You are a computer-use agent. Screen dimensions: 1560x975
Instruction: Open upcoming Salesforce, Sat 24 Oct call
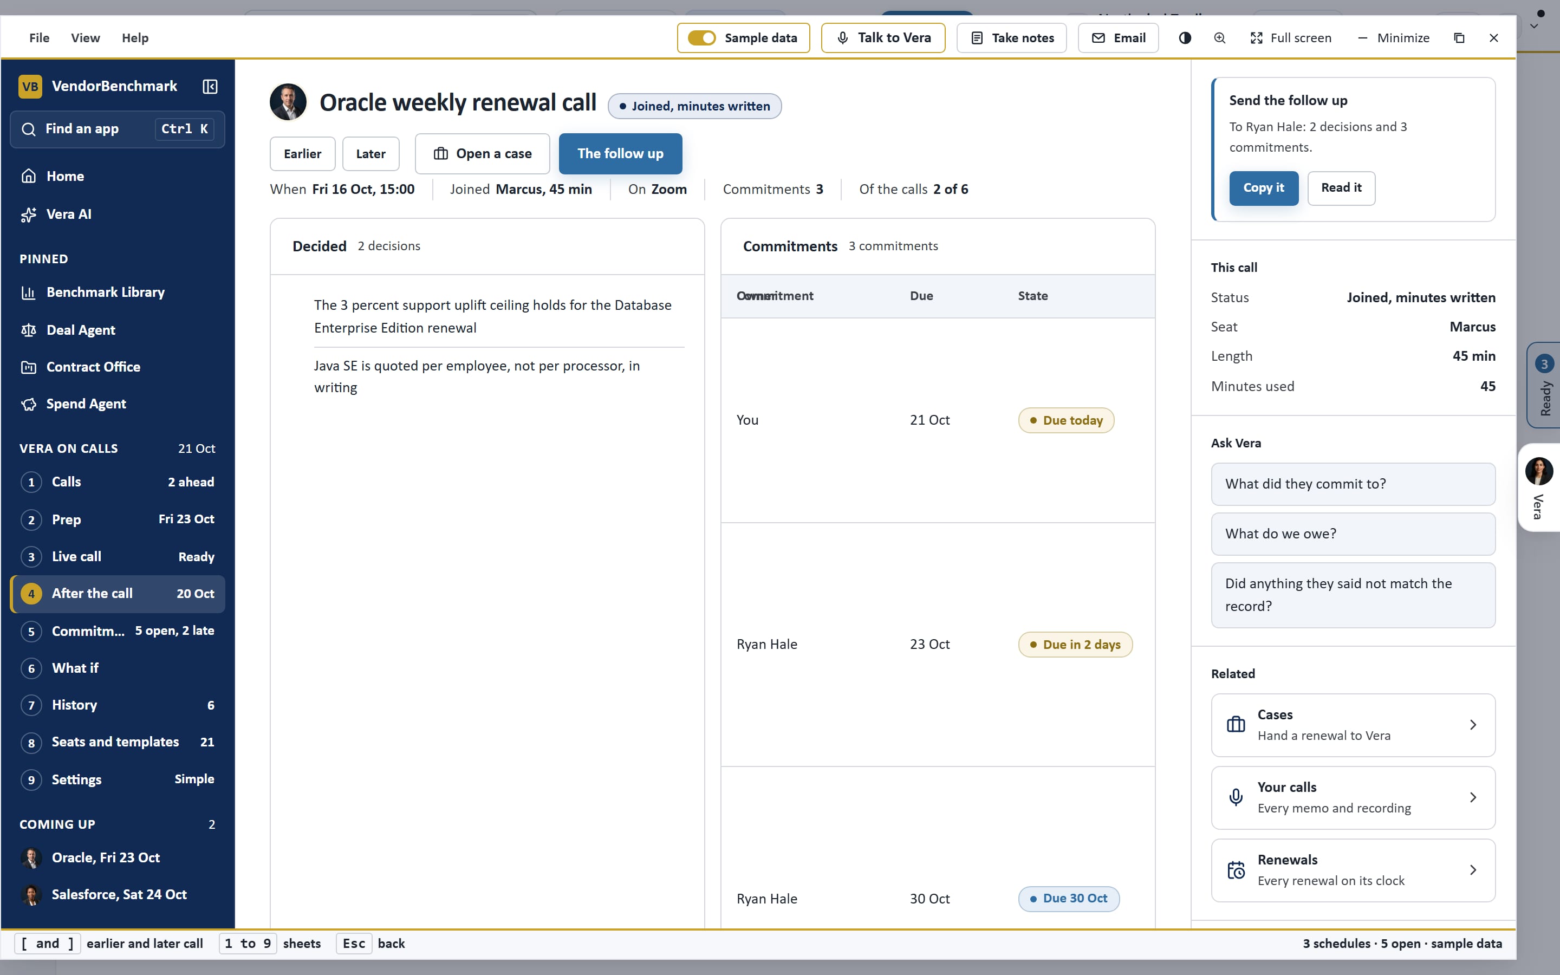click(x=118, y=894)
